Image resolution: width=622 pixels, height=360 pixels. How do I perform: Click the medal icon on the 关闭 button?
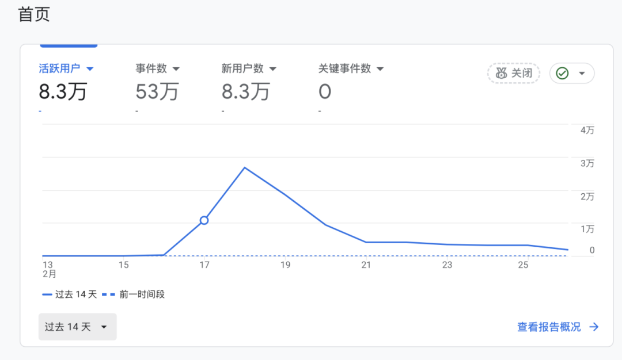pos(501,74)
